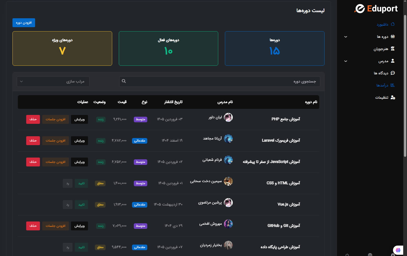Click the add course (افزودن دوره) button
Screen dimensions: 407x256
[24, 23]
